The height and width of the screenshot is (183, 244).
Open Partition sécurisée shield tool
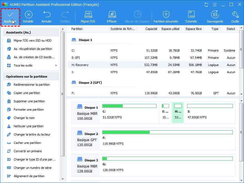pyautogui.click(x=166, y=15)
